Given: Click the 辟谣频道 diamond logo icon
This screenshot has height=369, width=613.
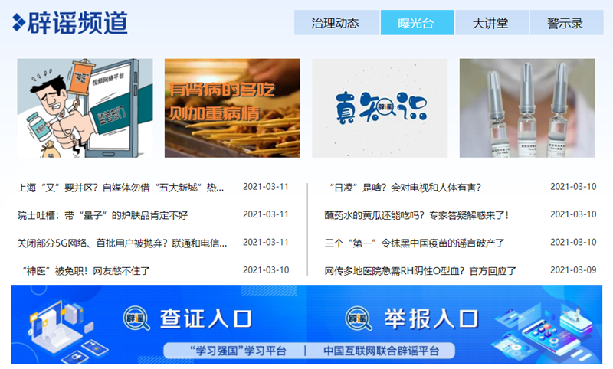Looking at the screenshot, I should pos(18,23).
